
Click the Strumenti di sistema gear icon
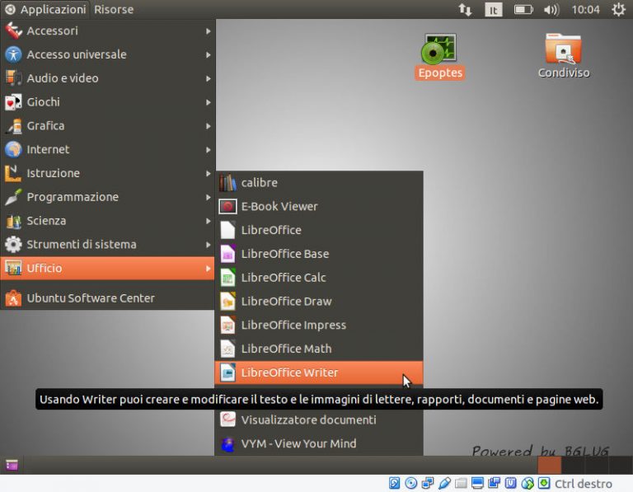(x=13, y=245)
